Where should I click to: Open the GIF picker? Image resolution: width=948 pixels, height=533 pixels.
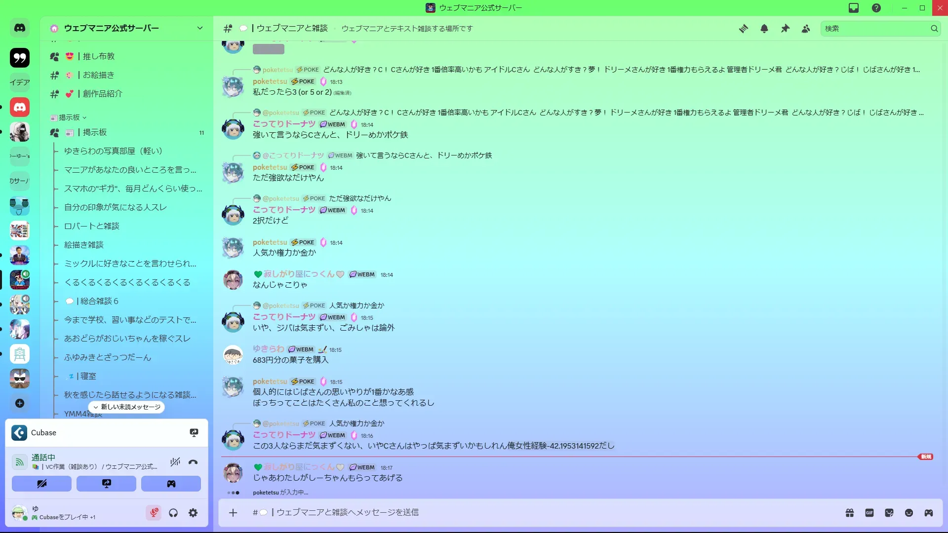(x=869, y=513)
